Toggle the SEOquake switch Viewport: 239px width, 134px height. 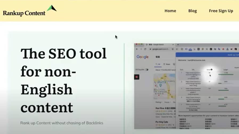tap(146, 70)
